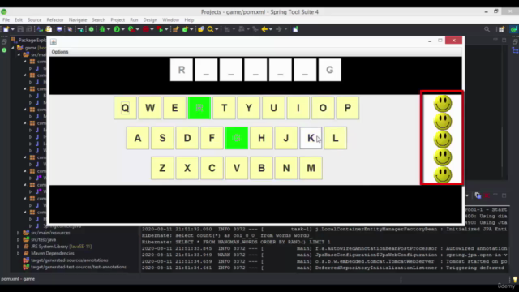Click the Open Type toolbar icon
The image size is (519, 292).
pos(201,29)
